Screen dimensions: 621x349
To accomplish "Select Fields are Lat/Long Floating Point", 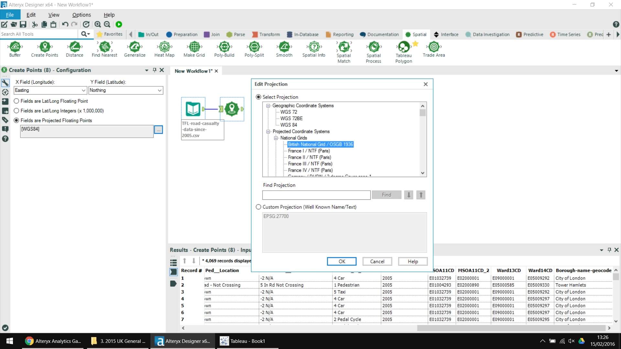I will [16, 101].
